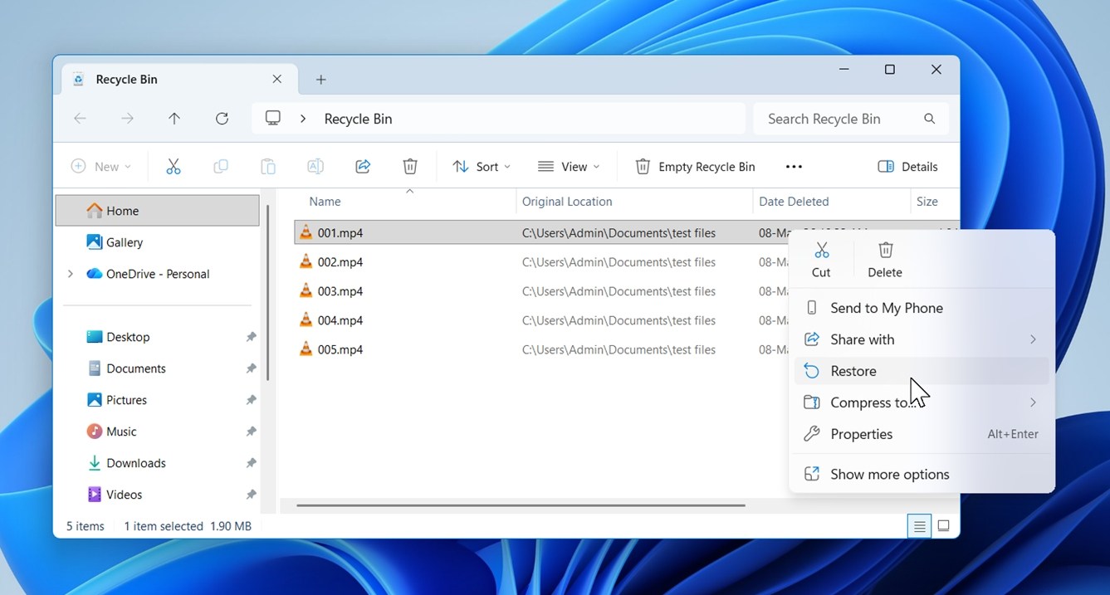
Task: Expand the OneDrive - Personal tree node
Action: click(x=71, y=274)
